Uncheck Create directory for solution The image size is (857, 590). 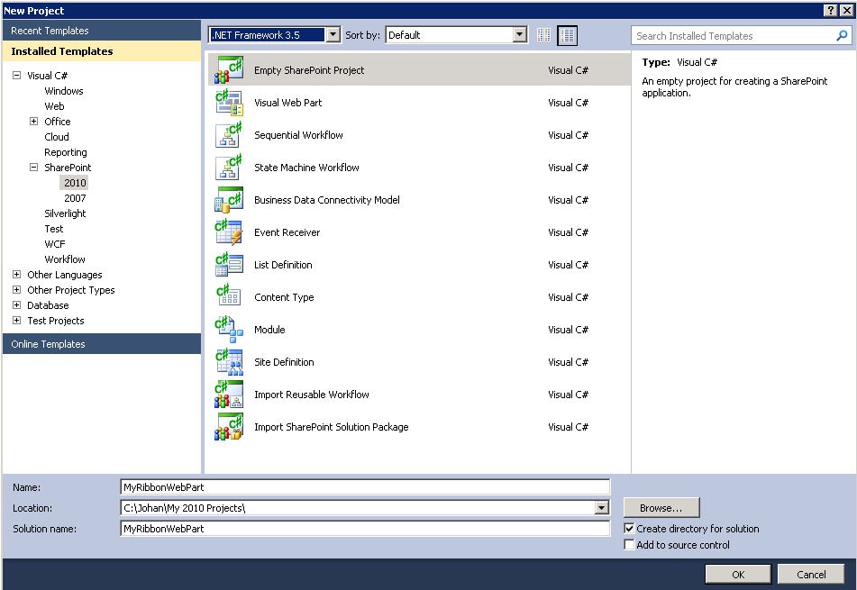click(629, 529)
